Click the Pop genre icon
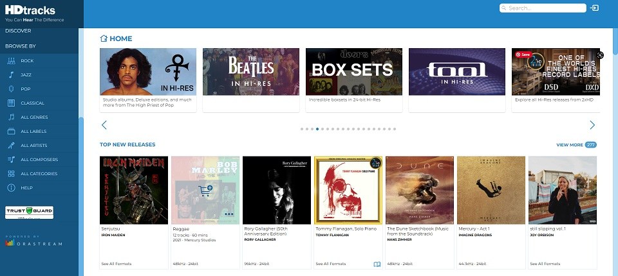The image size is (618, 276). [12, 89]
